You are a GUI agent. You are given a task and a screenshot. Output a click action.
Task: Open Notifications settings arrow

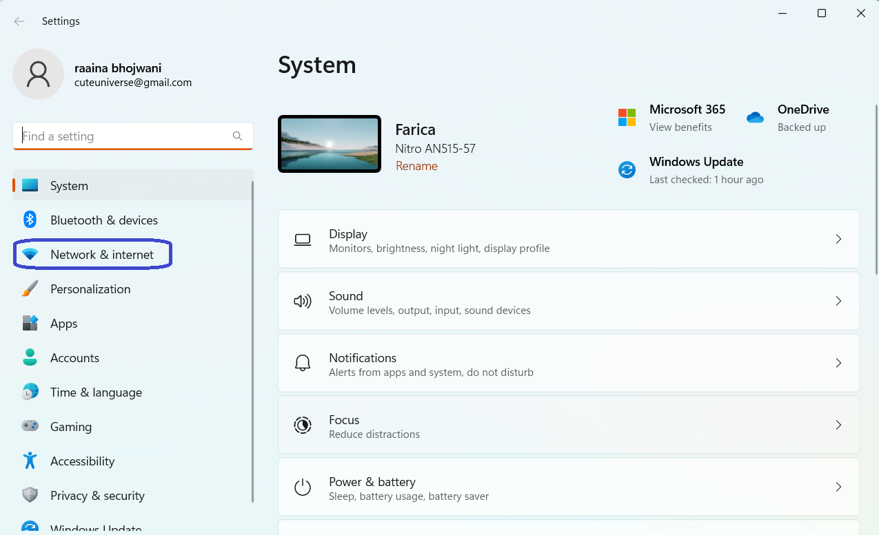(838, 363)
